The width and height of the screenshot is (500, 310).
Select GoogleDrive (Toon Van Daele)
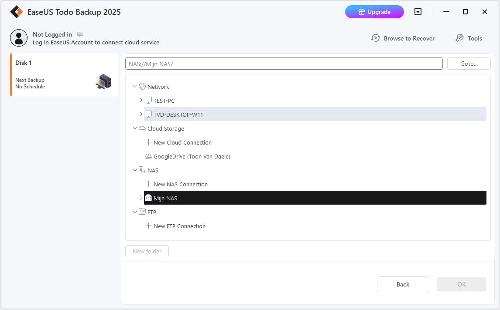(192, 156)
